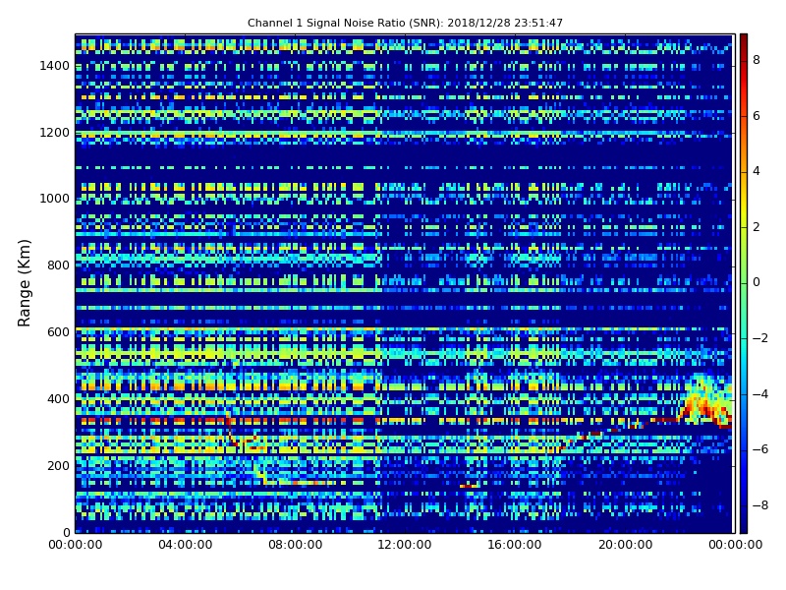Click the colorbar tick label 8
The image size is (786, 590).
[757, 60]
